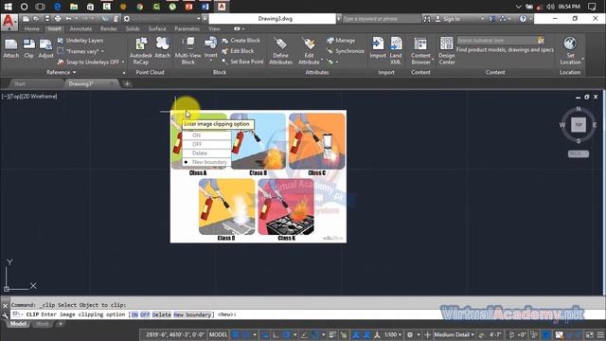Select the Clip tool
The height and width of the screenshot is (341, 606).
(28, 48)
